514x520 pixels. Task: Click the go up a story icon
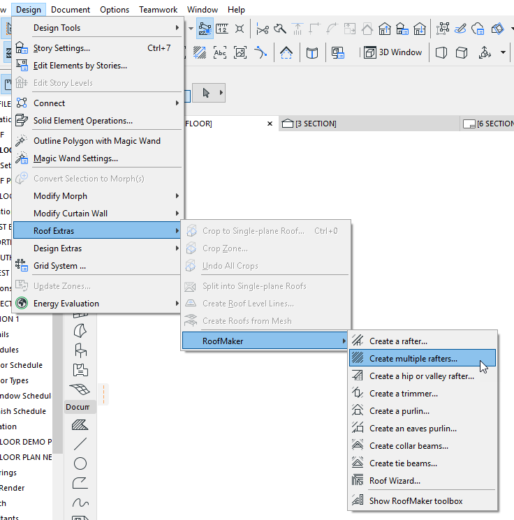coord(385,29)
